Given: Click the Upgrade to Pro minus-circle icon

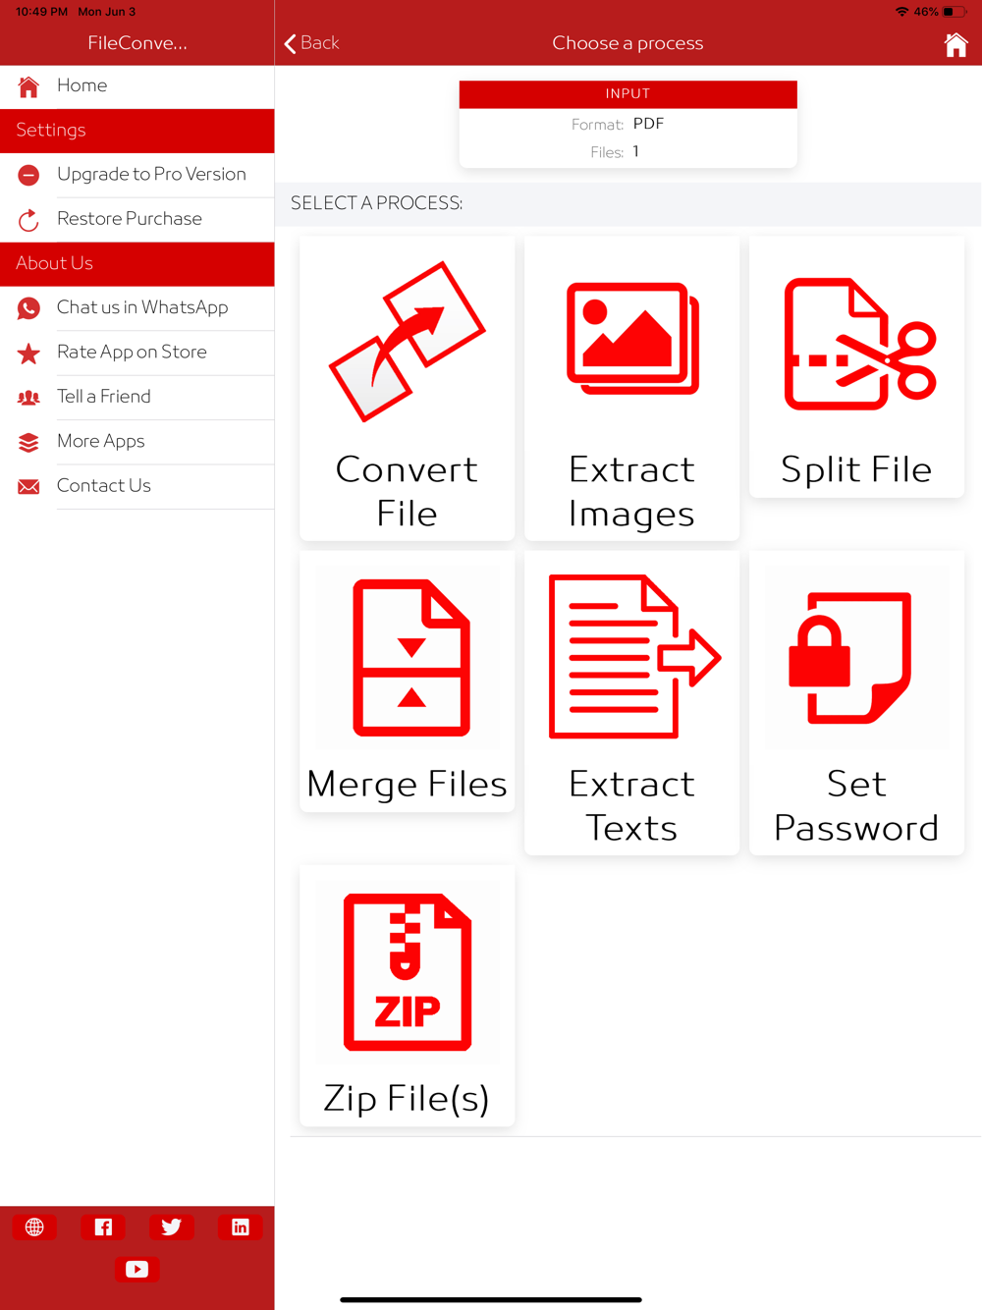Looking at the screenshot, I should point(28,175).
